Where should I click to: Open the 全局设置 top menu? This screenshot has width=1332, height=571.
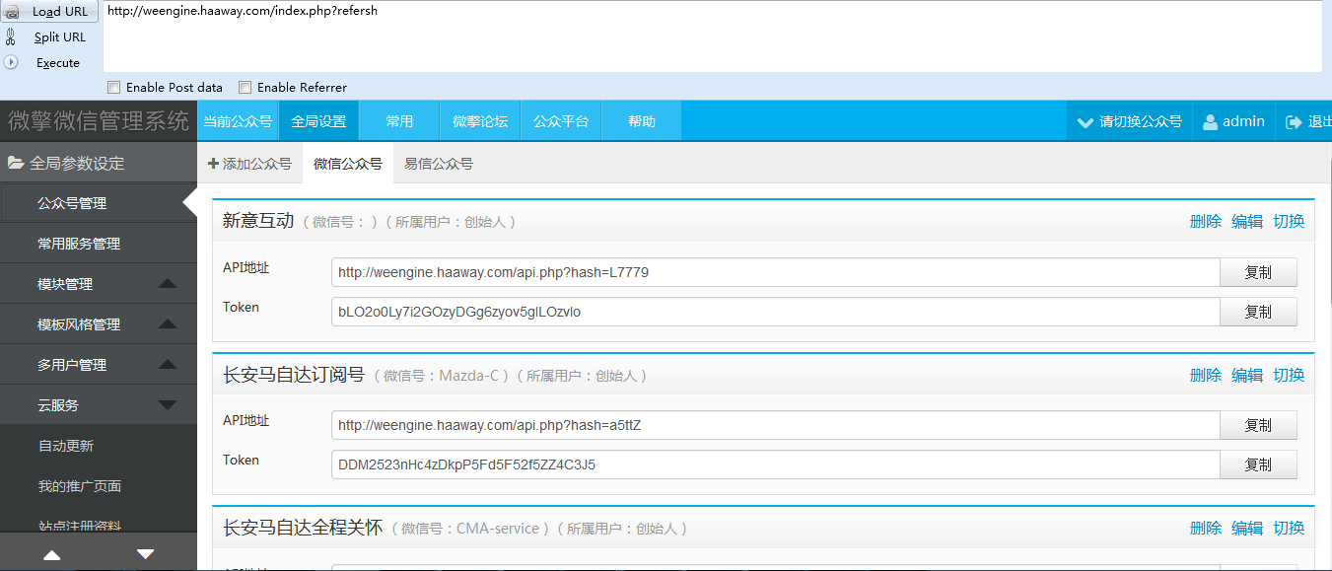(318, 121)
